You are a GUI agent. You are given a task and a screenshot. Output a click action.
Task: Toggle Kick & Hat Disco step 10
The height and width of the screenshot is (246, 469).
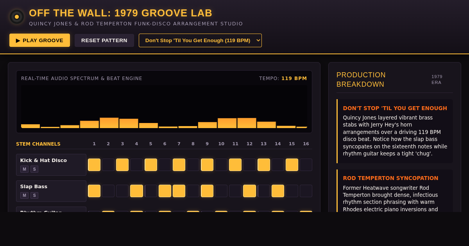click(221, 165)
